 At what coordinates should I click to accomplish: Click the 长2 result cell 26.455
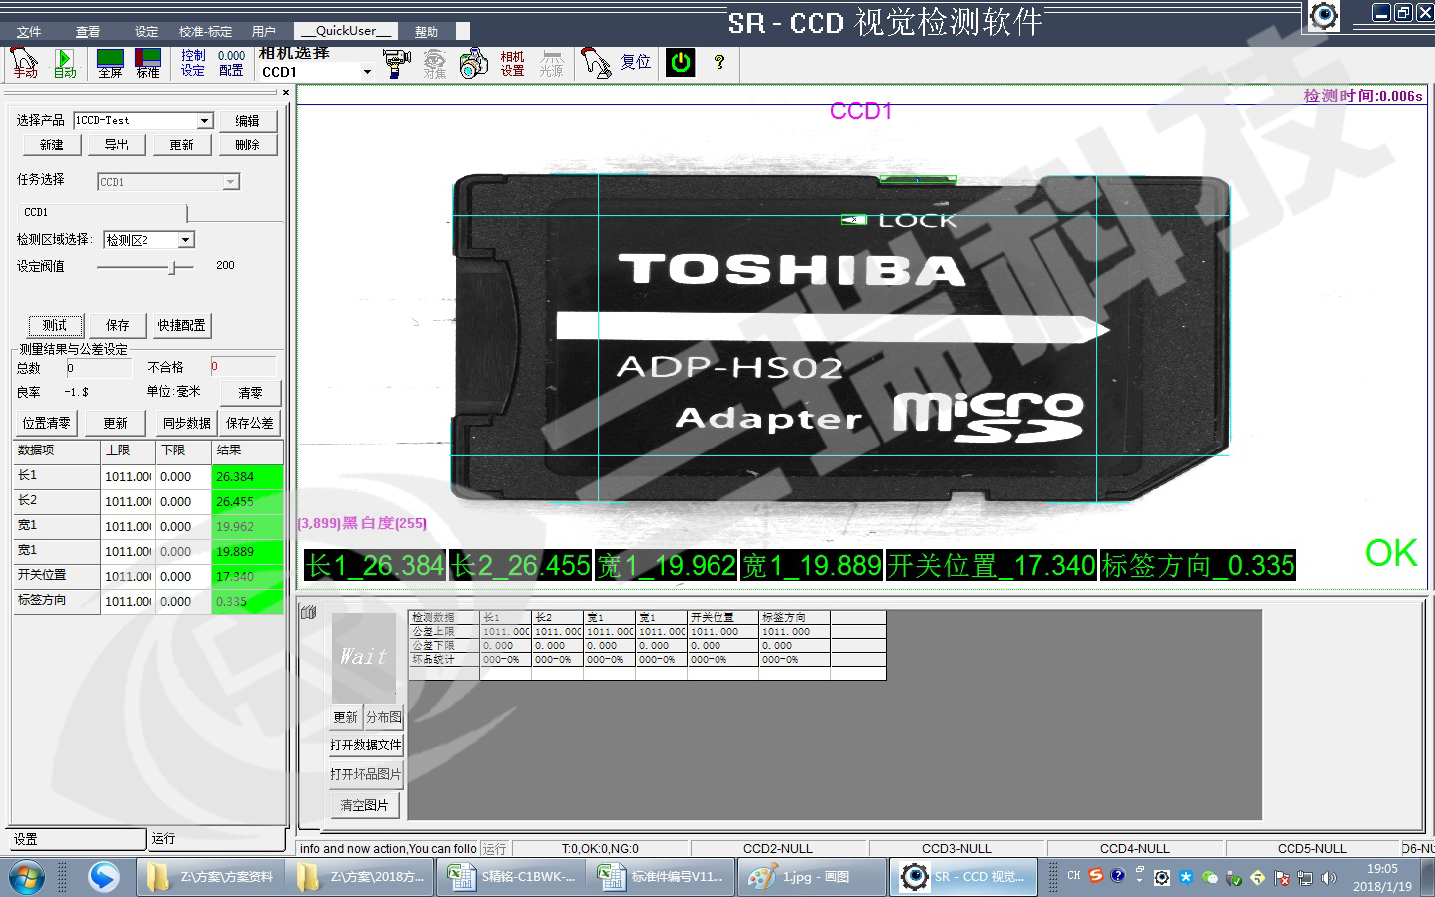coord(247,501)
